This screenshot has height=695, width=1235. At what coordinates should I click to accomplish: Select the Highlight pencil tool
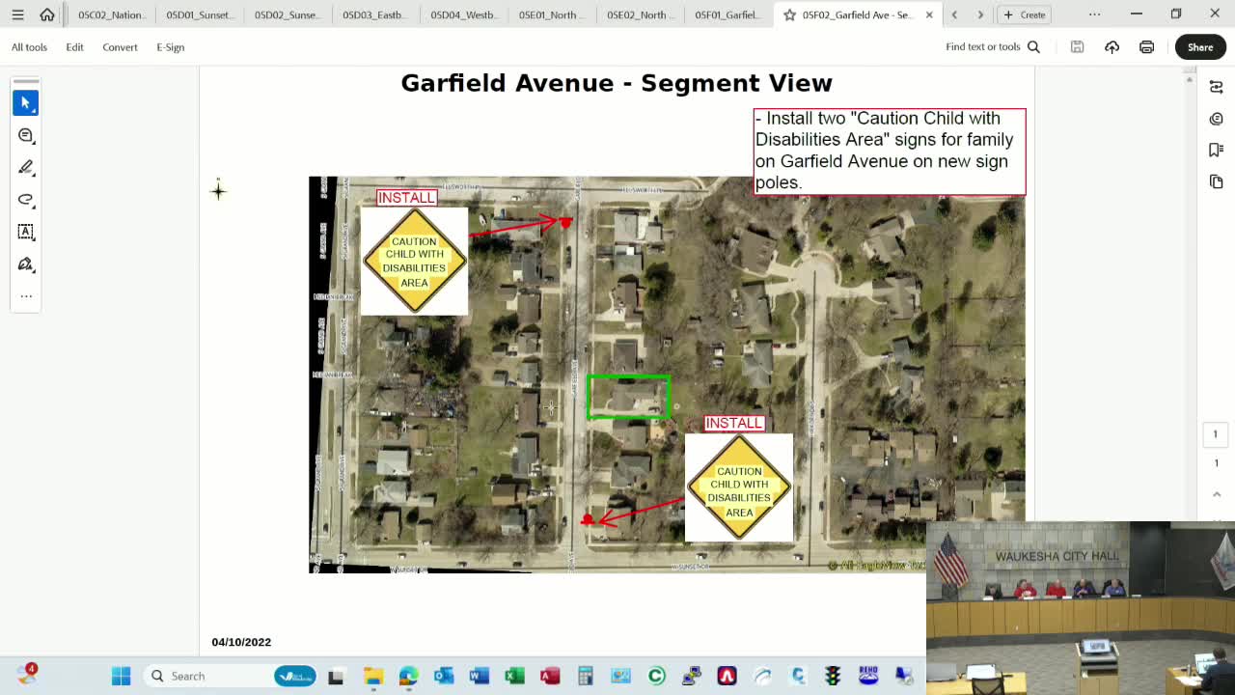coord(26,167)
